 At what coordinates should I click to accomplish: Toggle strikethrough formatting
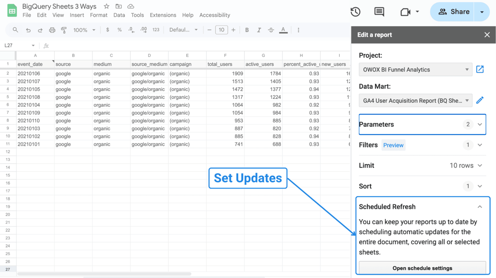tap(271, 30)
